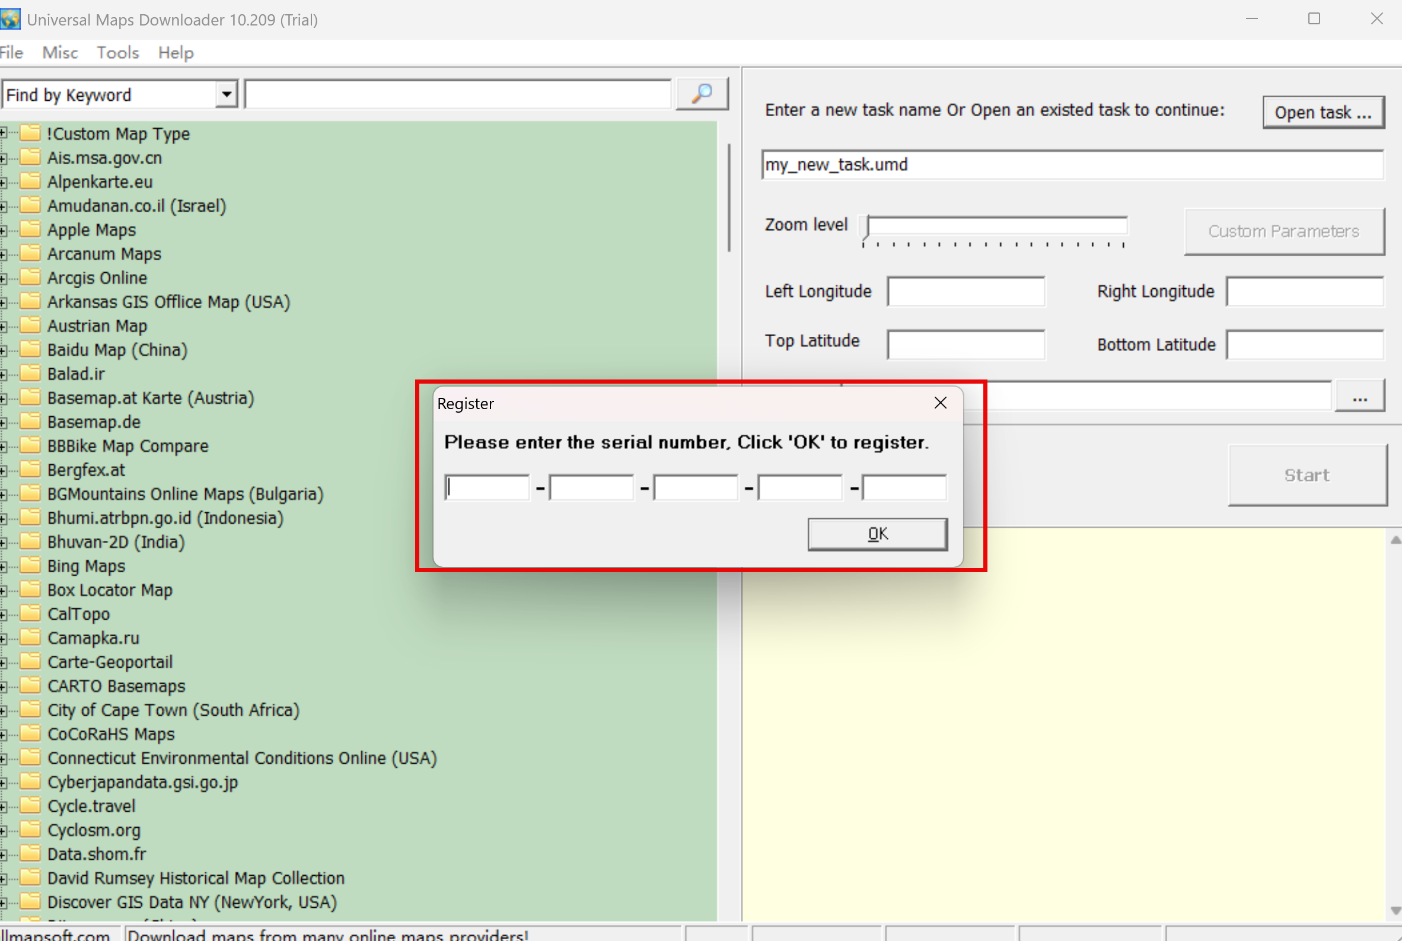Click the Arcgis Online folder icon
Image resolution: width=1402 pixels, height=941 pixels.
pyautogui.click(x=30, y=277)
